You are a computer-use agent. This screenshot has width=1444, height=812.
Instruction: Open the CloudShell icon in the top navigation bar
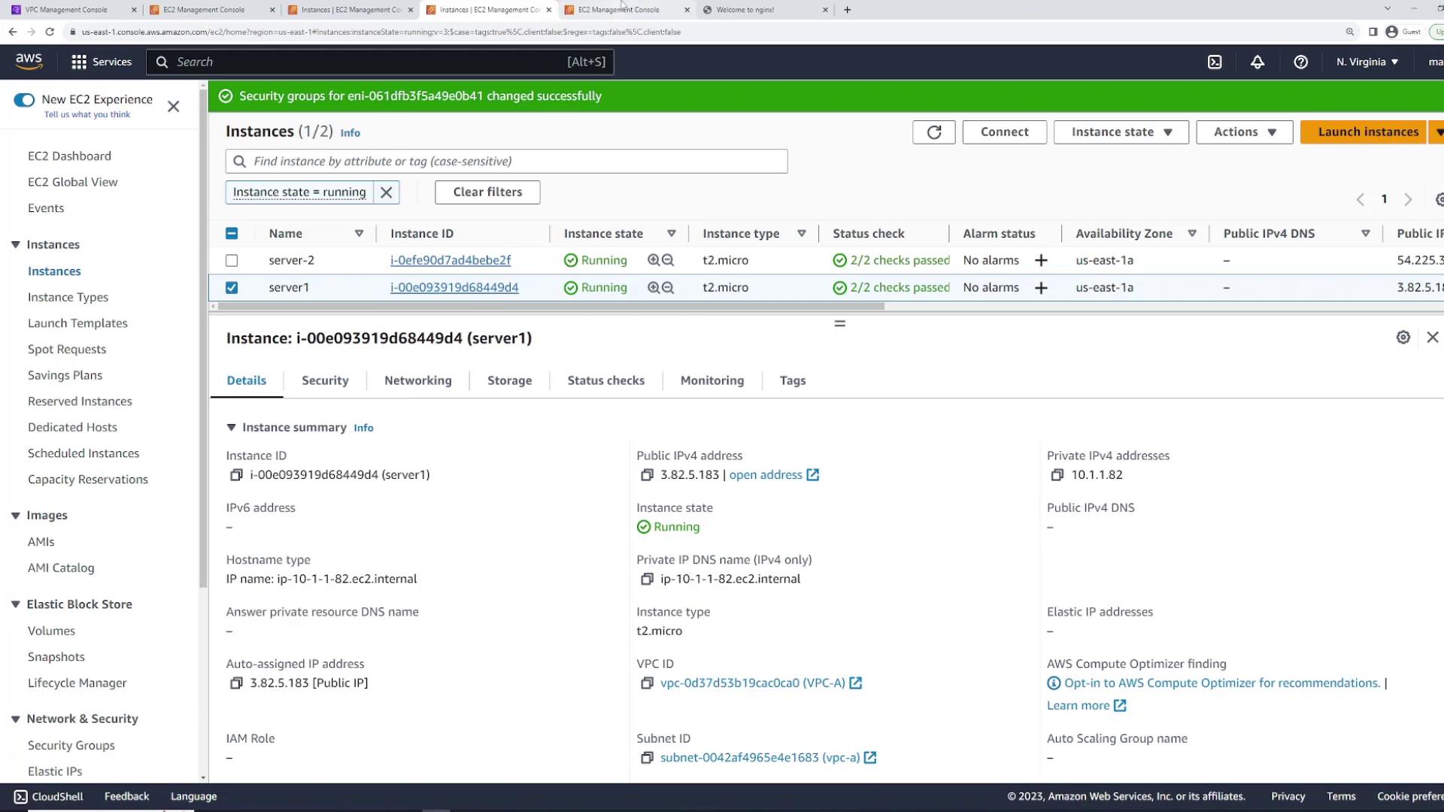tap(1215, 62)
